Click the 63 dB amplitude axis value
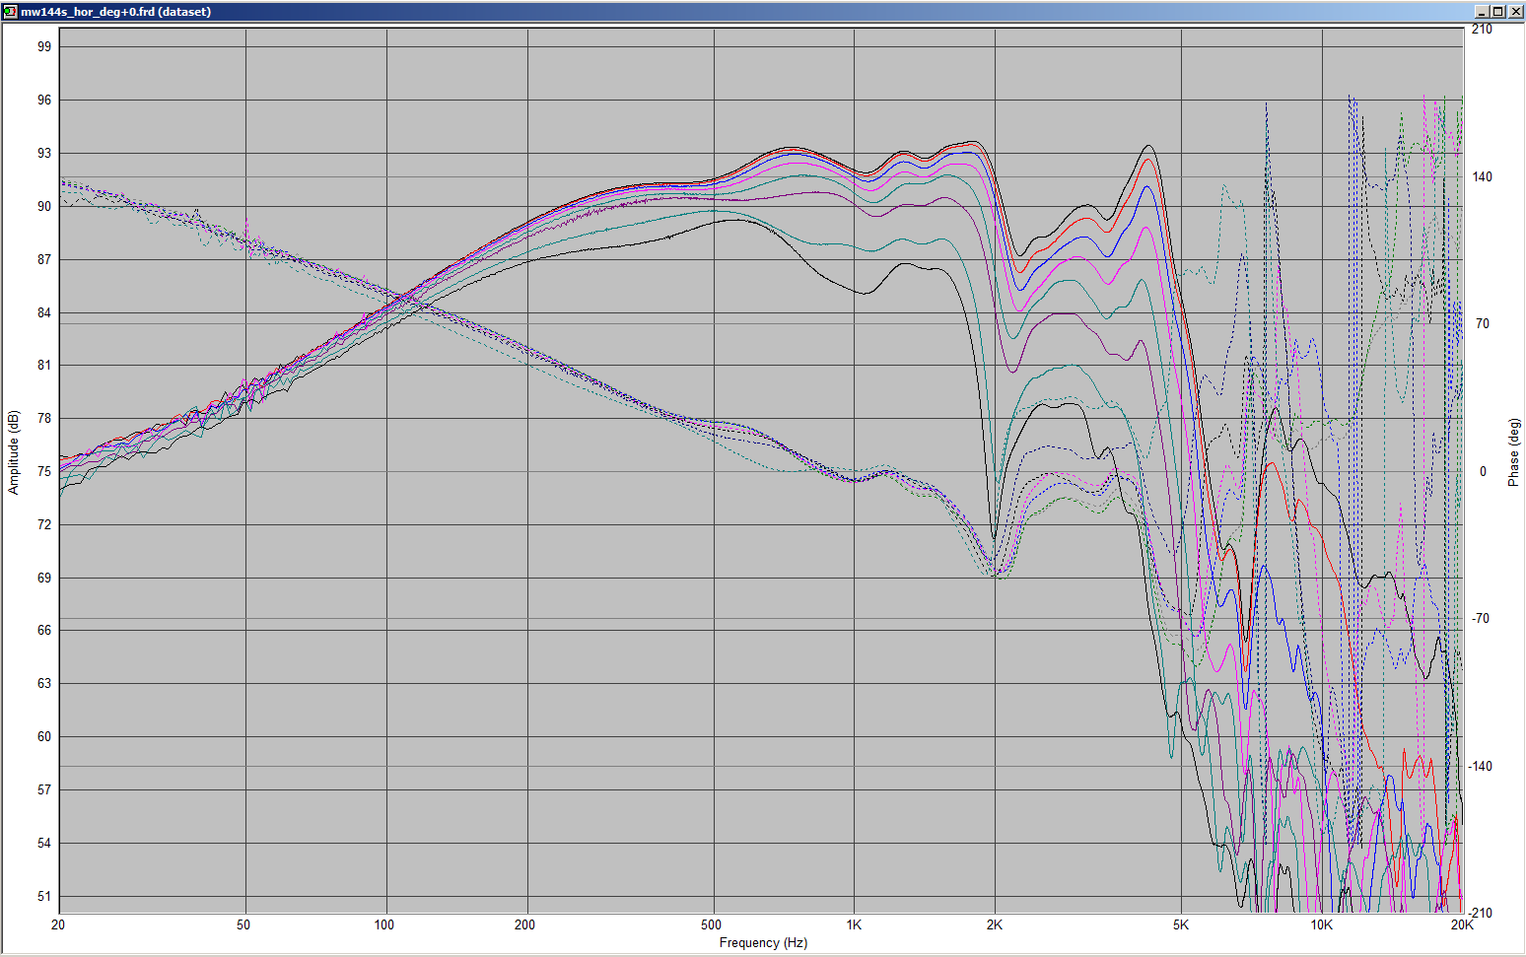The image size is (1526, 957). click(x=44, y=684)
